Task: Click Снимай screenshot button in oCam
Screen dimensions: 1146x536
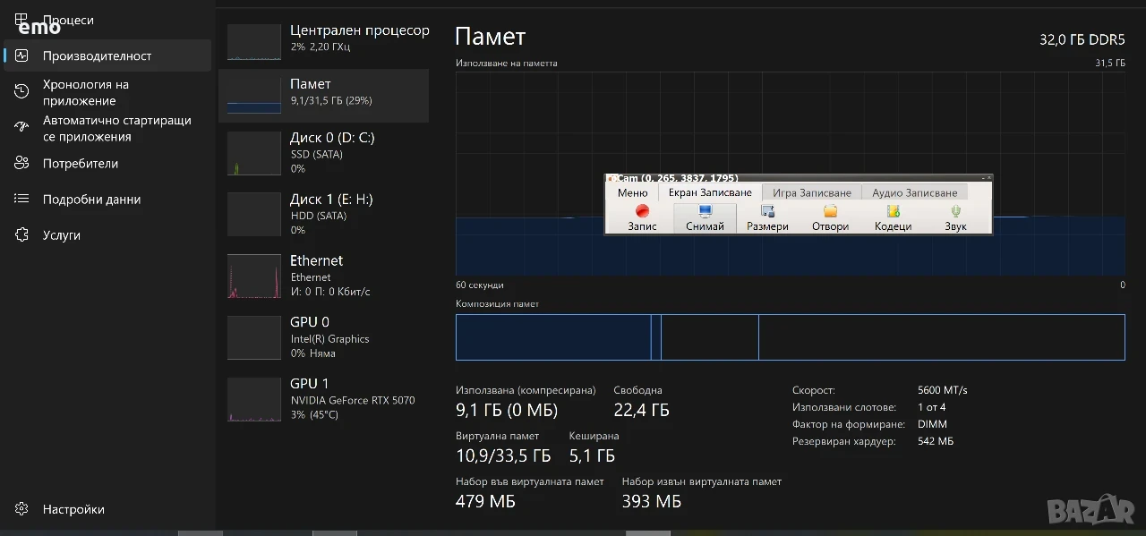Action: coord(705,217)
